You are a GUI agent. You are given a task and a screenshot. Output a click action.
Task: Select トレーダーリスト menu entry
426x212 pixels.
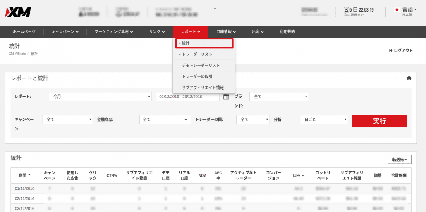click(x=204, y=54)
